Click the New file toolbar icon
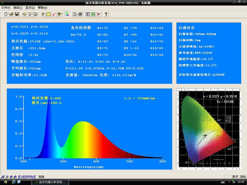Viewport: 247px width, 185px height. coord(6,14)
